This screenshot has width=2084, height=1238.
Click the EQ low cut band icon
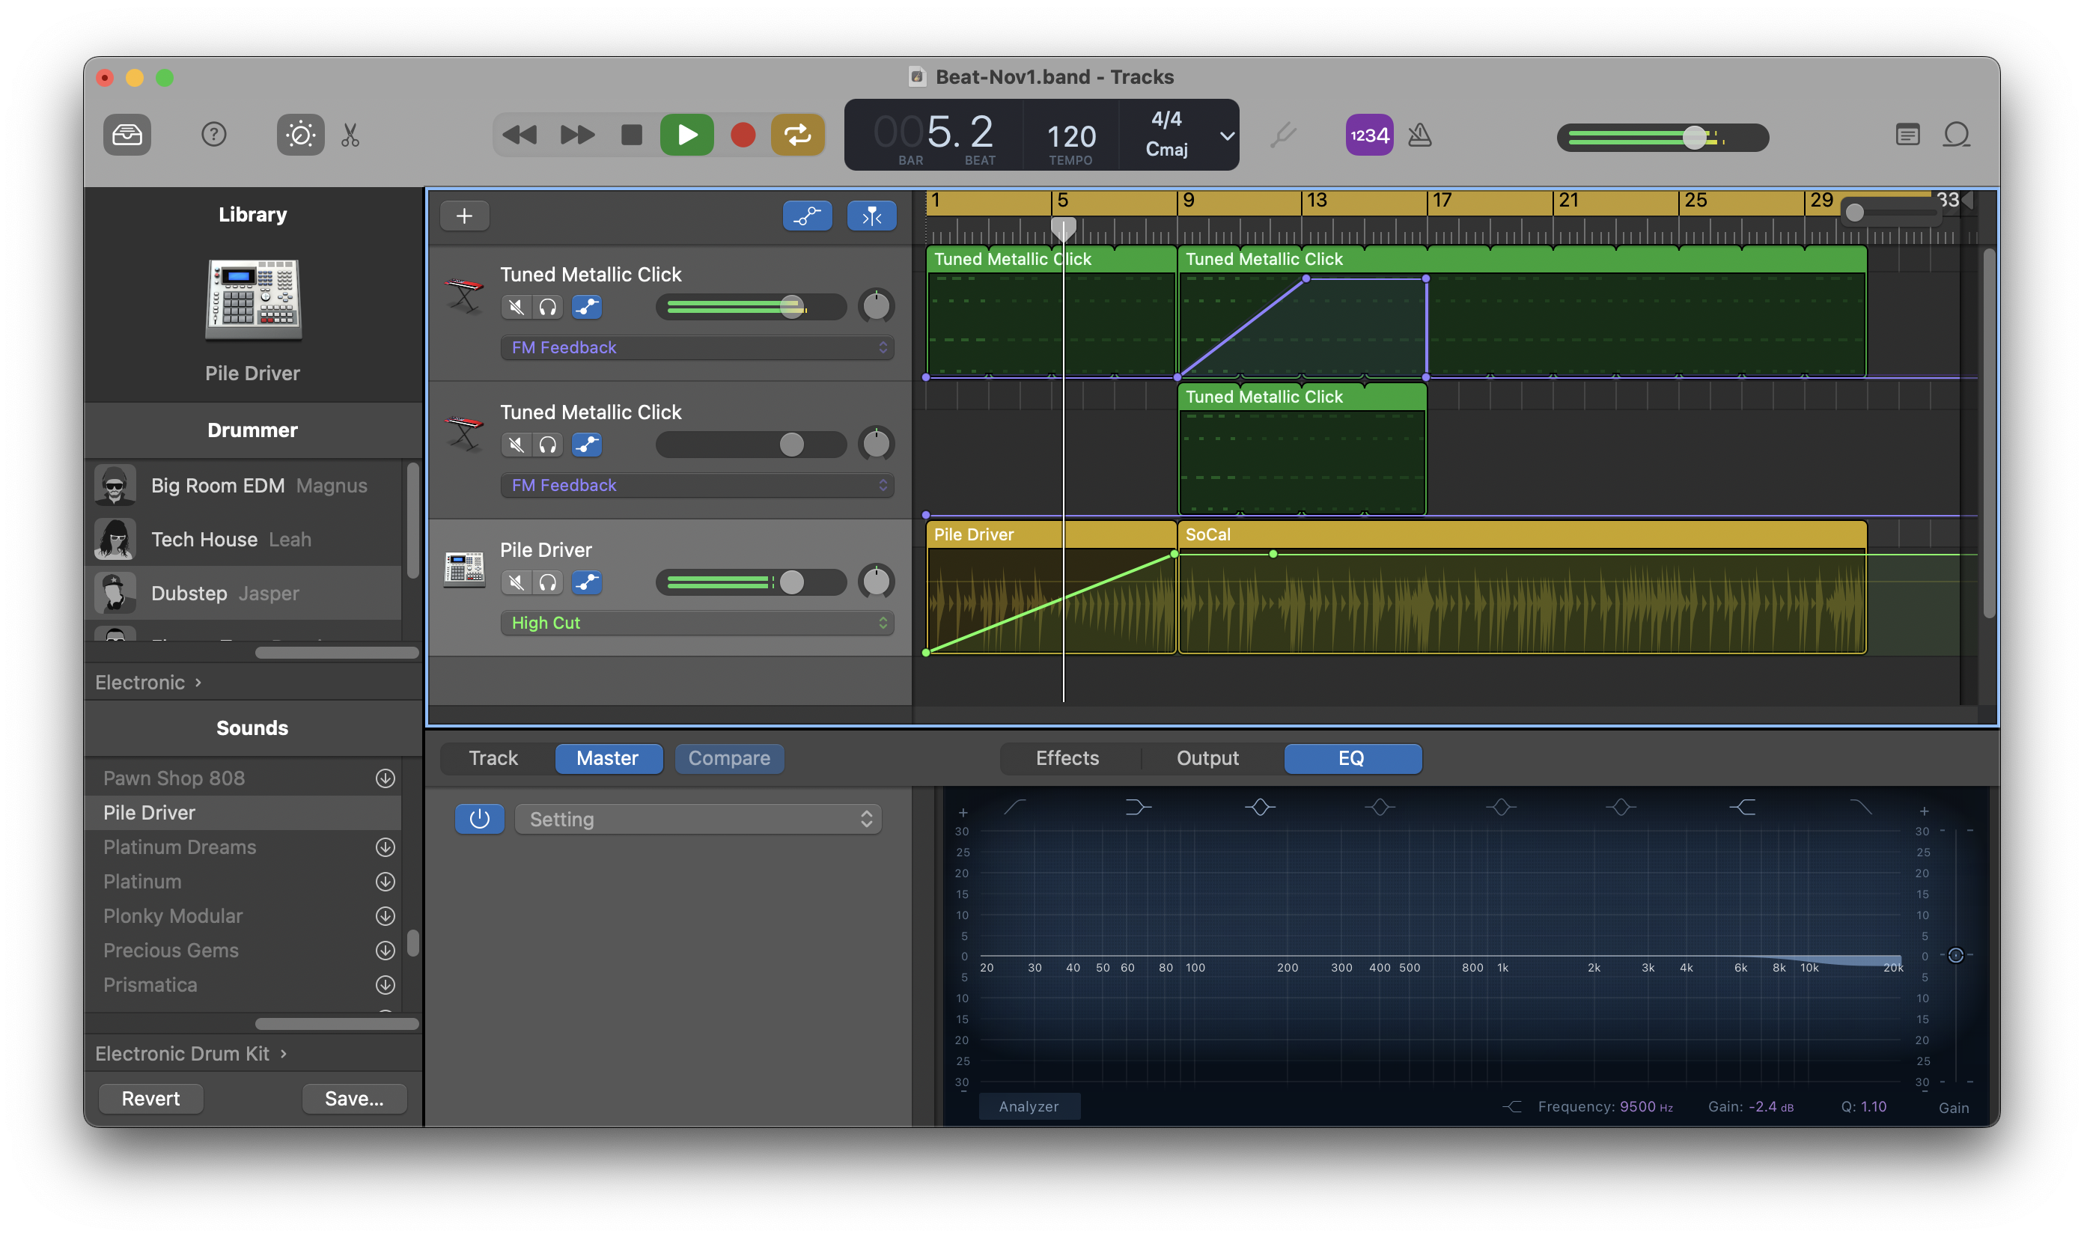click(x=1014, y=808)
